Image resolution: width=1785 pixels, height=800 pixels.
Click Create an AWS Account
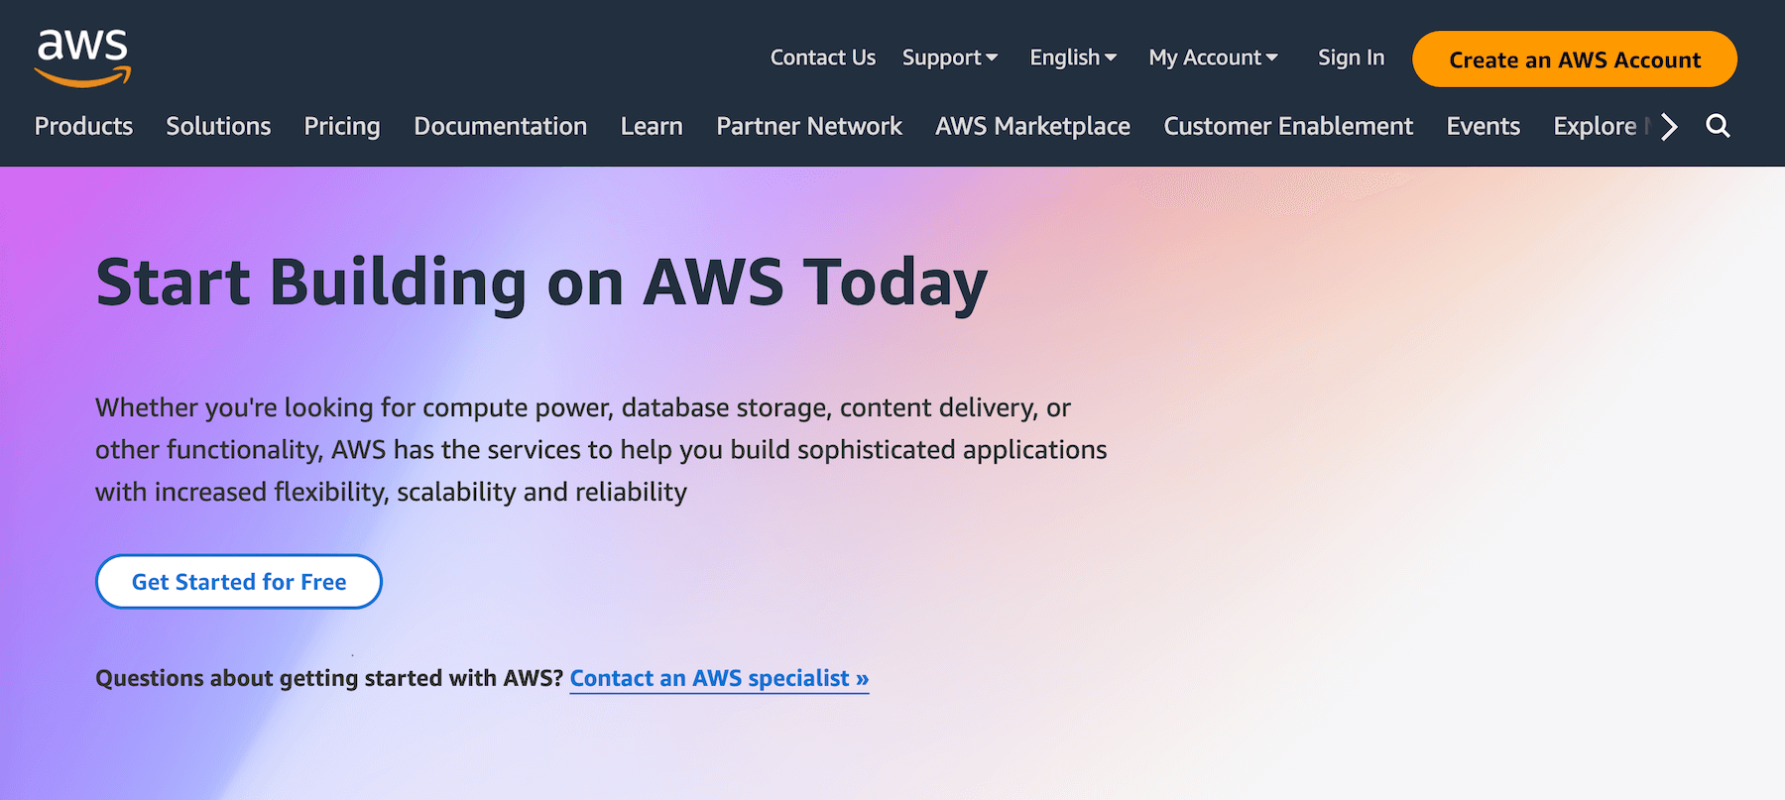pos(1574,59)
